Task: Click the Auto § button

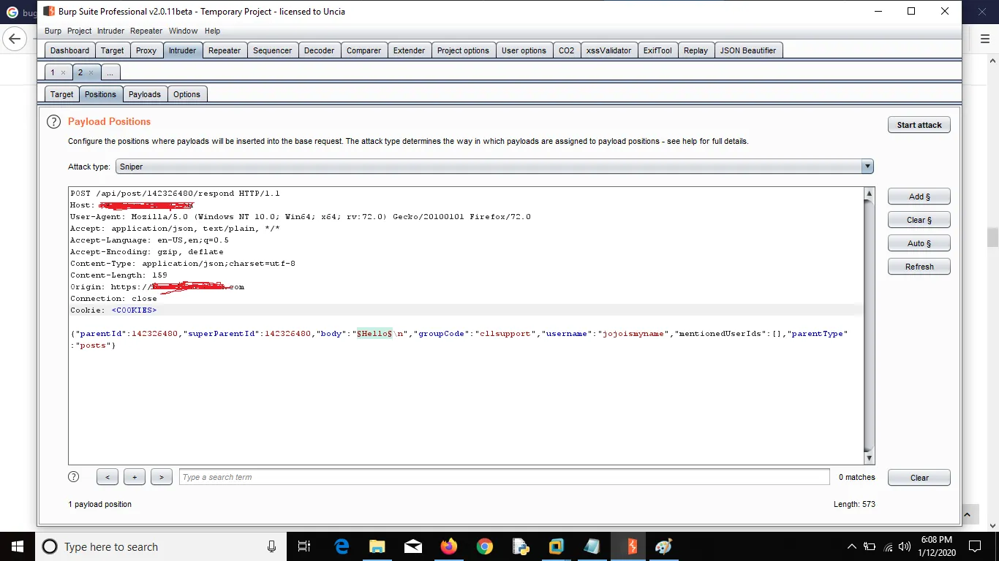Action: pyautogui.click(x=919, y=243)
